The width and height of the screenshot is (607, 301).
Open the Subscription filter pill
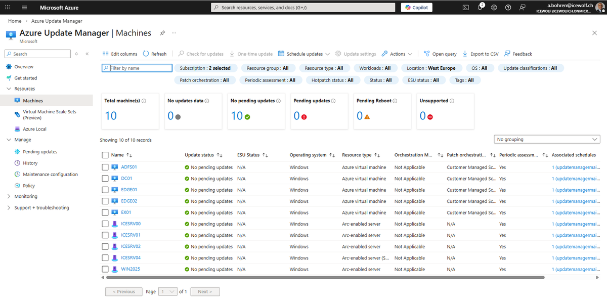[x=205, y=68]
